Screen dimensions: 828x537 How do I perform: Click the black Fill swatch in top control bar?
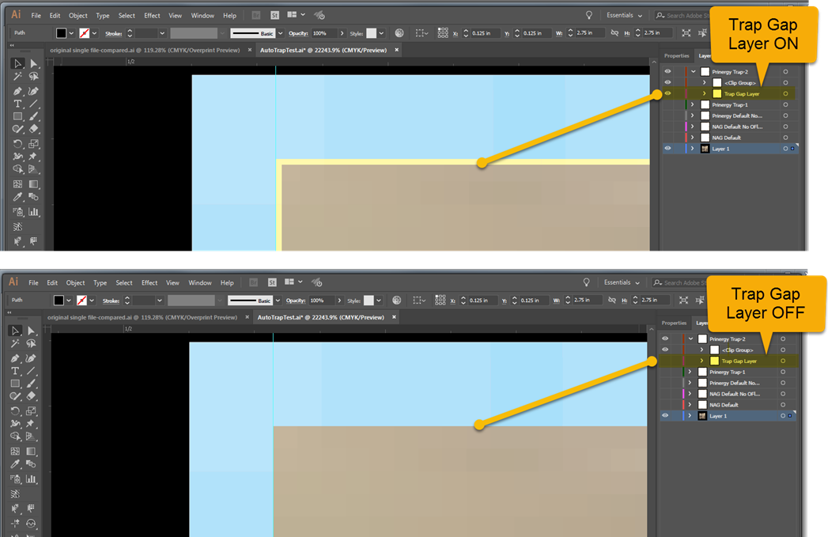[x=62, y=33]
